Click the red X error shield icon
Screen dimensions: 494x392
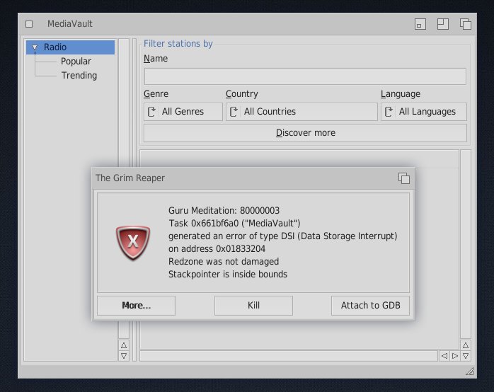(x=133, y=243)
